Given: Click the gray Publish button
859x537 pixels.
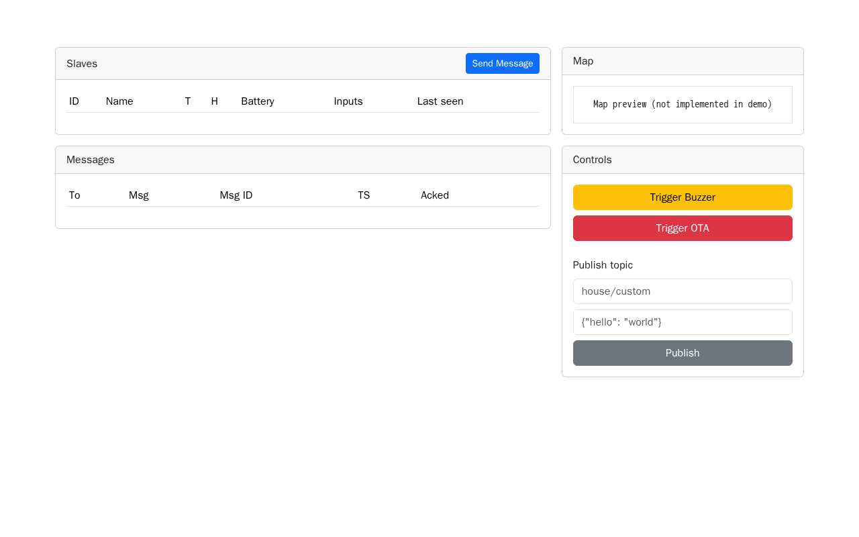Looking at the screenshot, I should (683, 353).
